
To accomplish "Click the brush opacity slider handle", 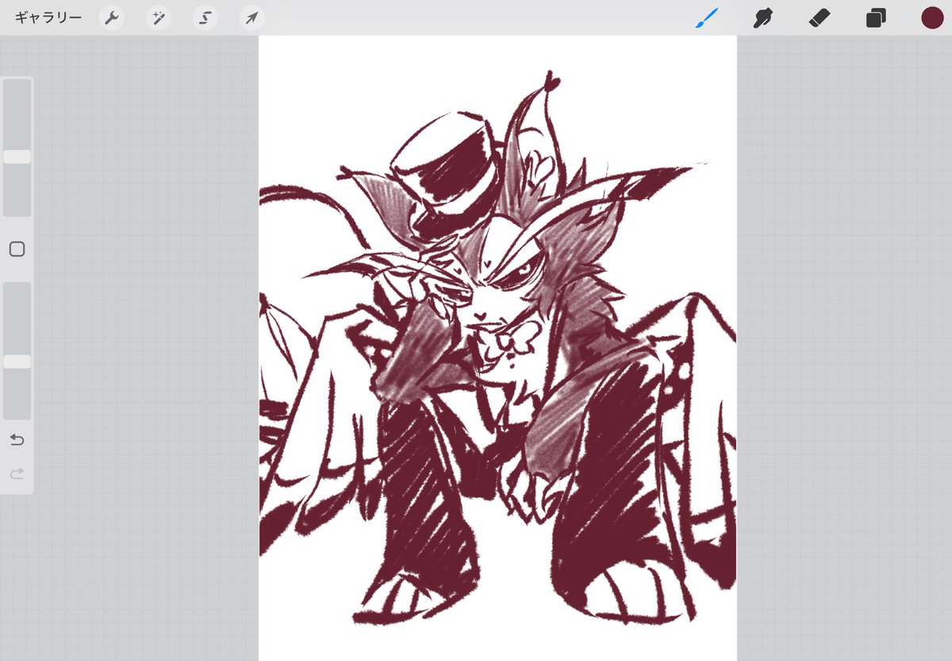I will point(17,361).
